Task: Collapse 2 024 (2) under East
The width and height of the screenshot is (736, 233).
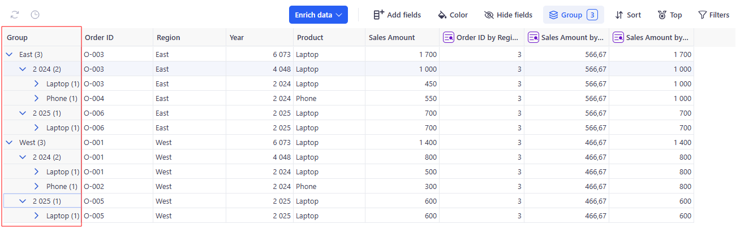Action: 23,69
